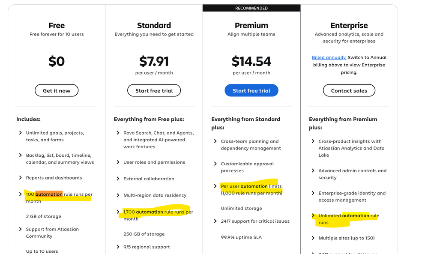Open the Billed annually link
Image resolution: width=428 pixels, height=254 pixels.
coord(329,57)
